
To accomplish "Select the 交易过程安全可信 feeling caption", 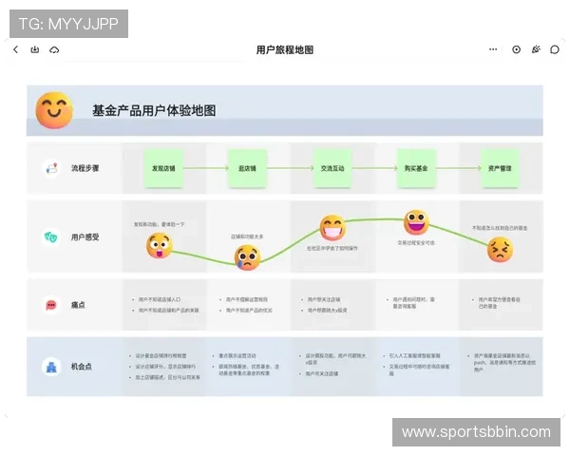I will 416,242.
